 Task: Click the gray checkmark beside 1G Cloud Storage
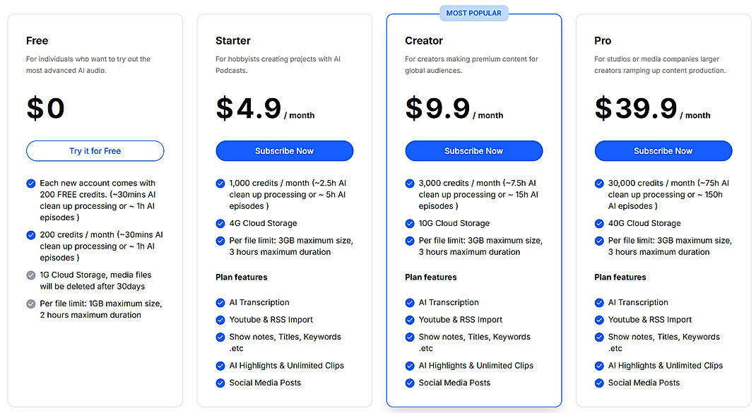coord(31,275)
